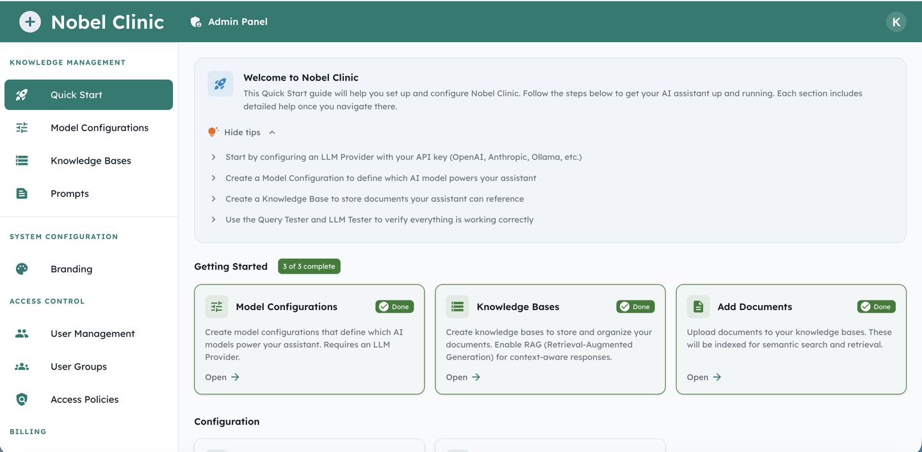Click the Knowledge Bases stack icon in sidebar

point(22,160)
